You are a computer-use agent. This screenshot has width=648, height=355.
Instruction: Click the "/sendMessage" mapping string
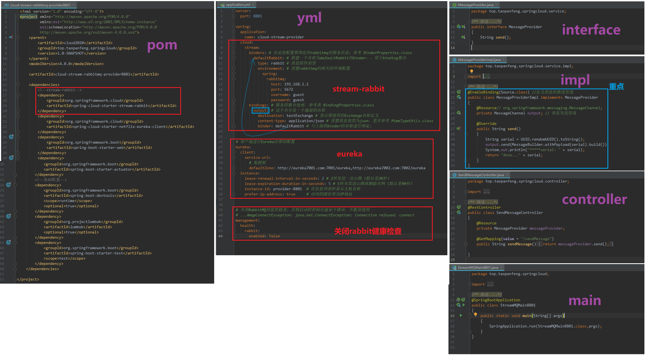[536, 239]
